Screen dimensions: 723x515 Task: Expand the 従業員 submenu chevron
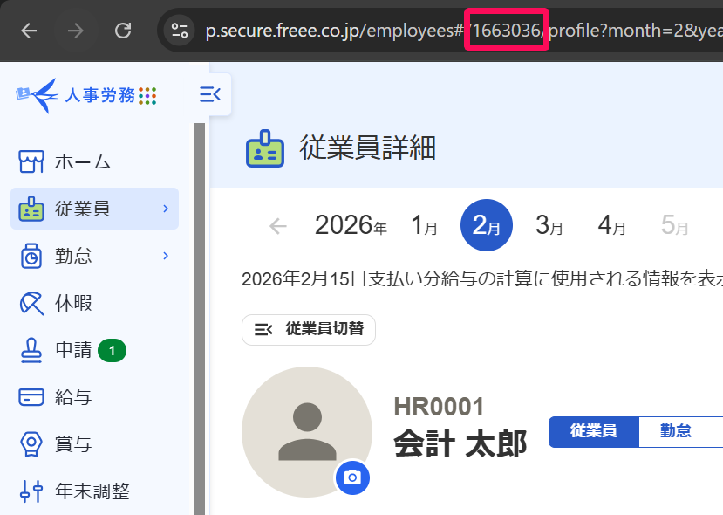[x=166, y=209]
